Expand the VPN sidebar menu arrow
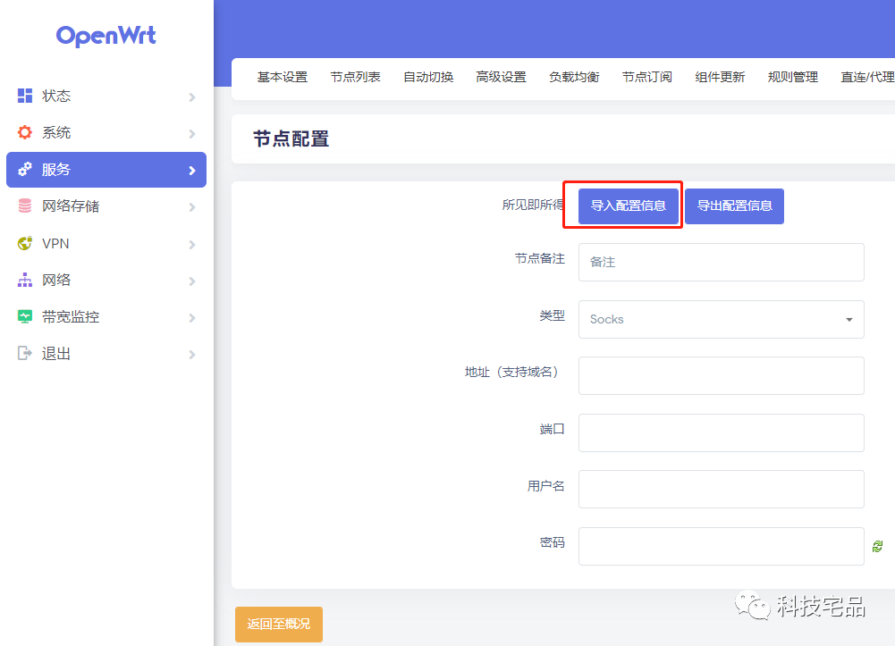895x646 pixels. [191, 243]
